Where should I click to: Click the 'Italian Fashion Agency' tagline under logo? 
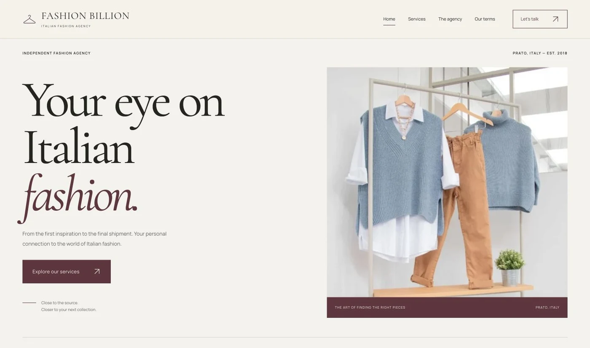66,26
